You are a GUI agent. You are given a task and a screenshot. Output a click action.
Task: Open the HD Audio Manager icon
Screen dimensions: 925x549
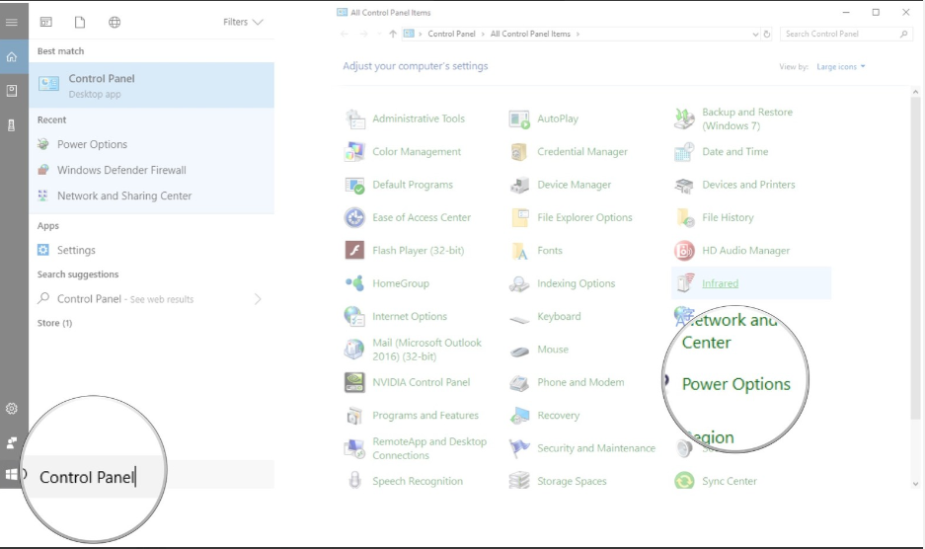tap(684, 251)
